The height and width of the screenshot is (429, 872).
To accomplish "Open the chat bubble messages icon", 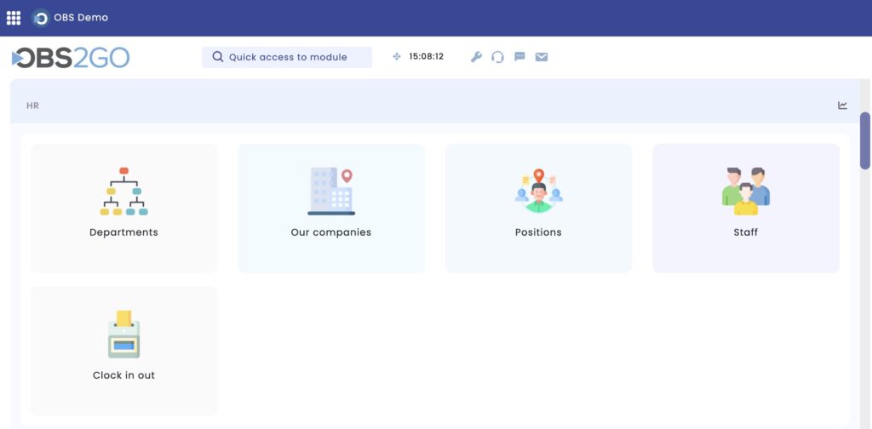I will point(520,57).
